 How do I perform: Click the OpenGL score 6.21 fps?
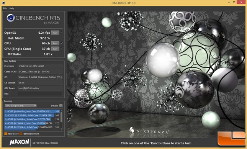(x=44, y=33)
